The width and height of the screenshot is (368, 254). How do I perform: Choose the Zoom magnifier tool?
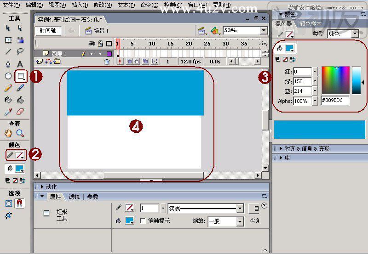(20, 134)
